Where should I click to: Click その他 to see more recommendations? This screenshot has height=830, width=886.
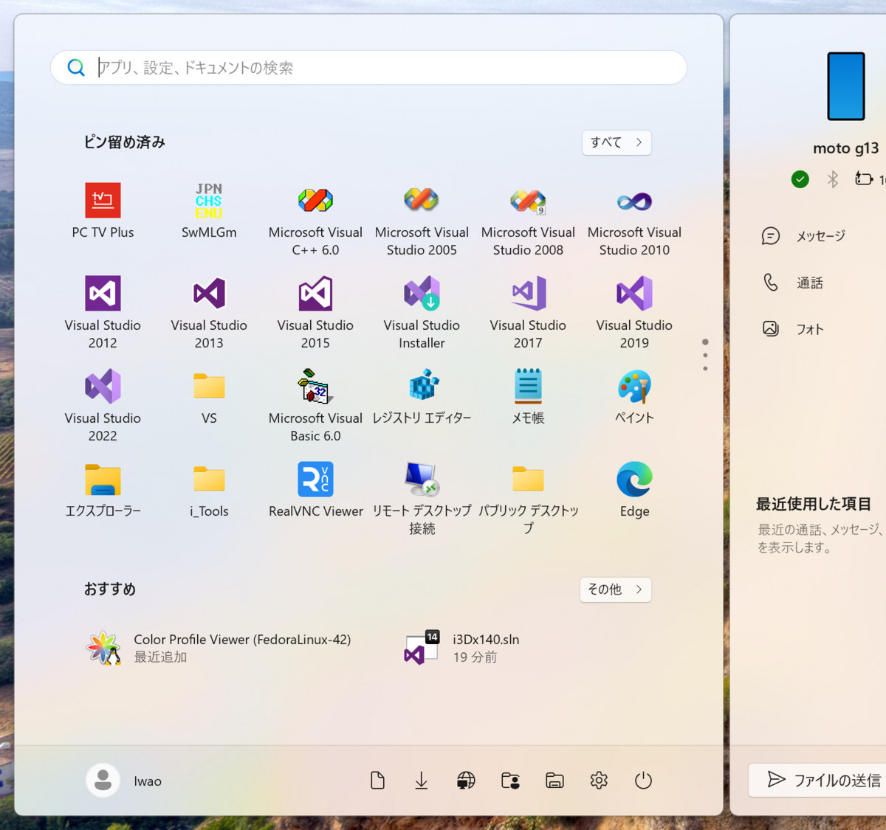615,589
